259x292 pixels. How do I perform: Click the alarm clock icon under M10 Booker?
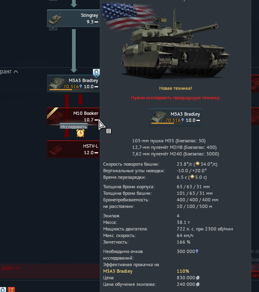[x=81, y=133]
